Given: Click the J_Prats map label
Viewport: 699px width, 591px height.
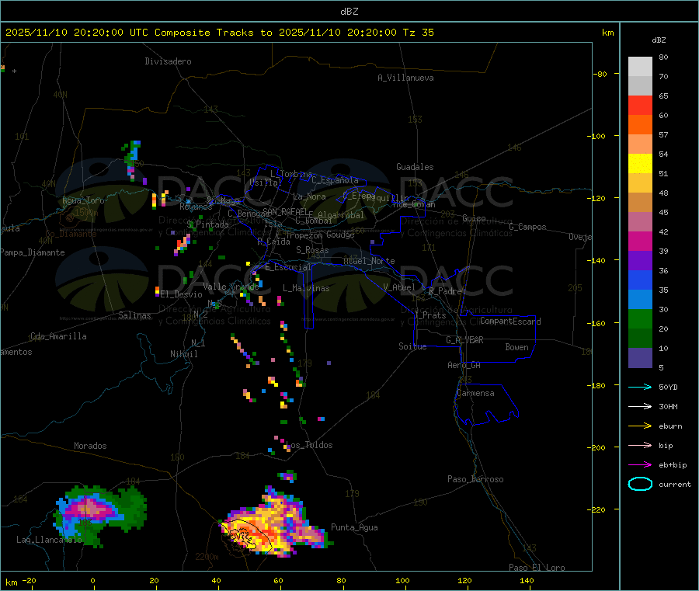Looking at the screenshot, I should click(x=429, y=315).
